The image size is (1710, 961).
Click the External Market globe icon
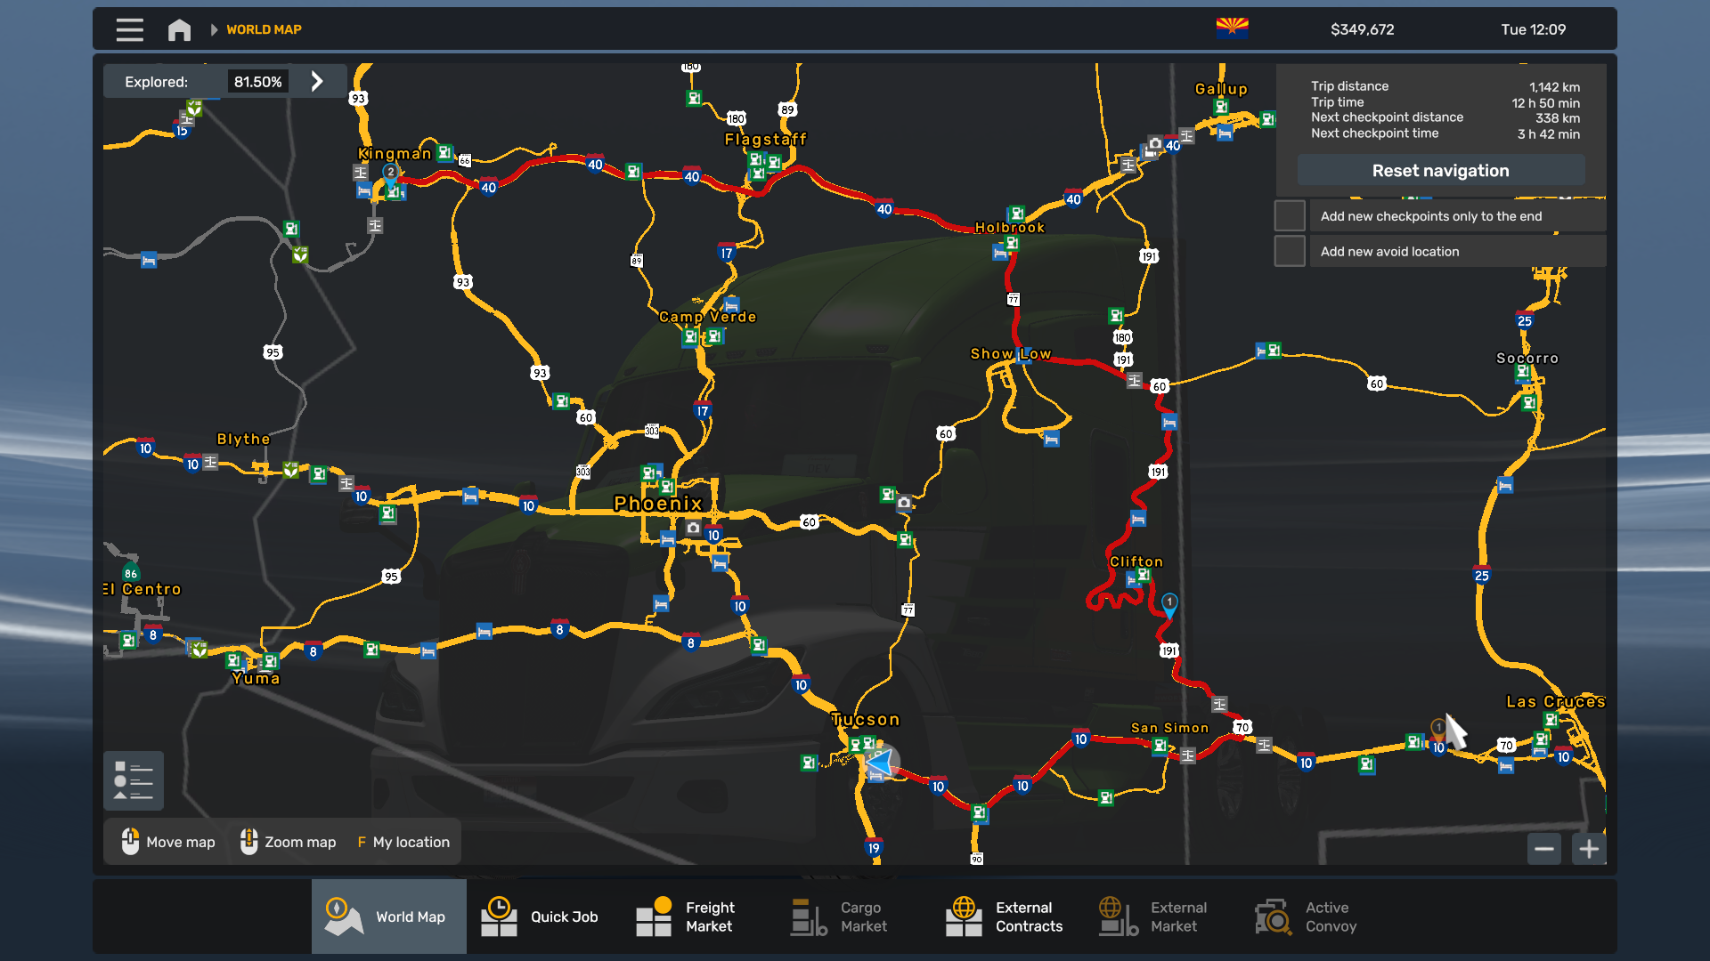1116,916
